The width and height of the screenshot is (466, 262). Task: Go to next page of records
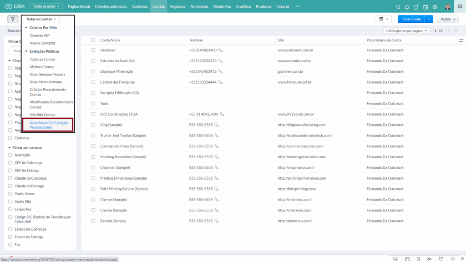456,31
